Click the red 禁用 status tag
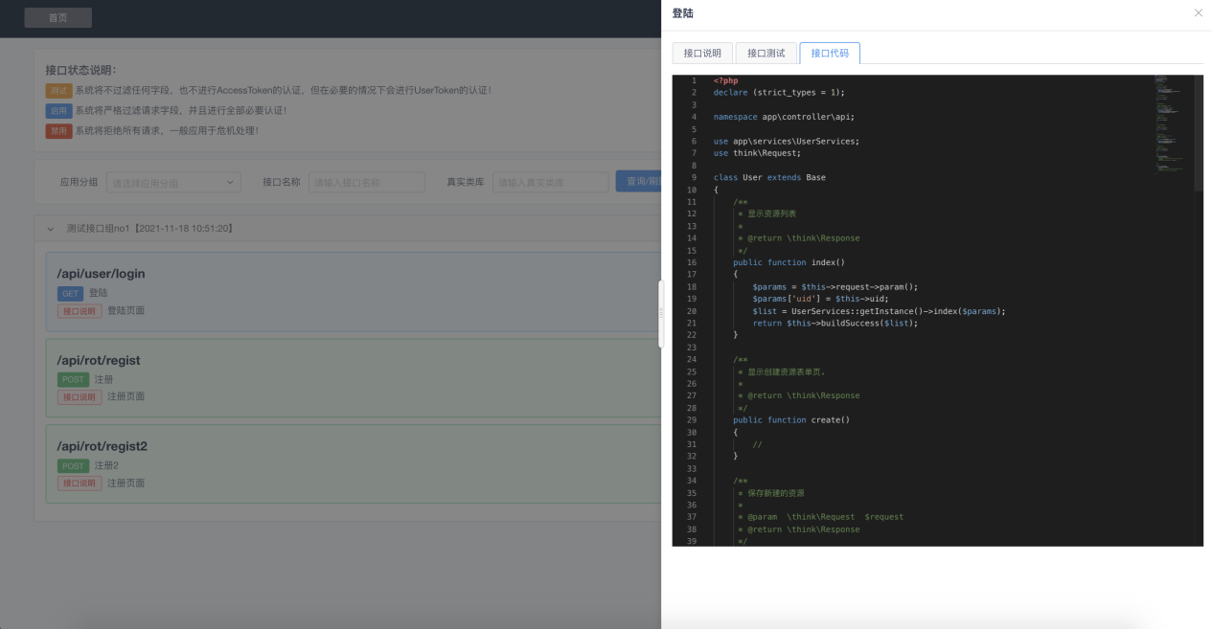This screenshot has width=1212, height=629. point(58,130)
